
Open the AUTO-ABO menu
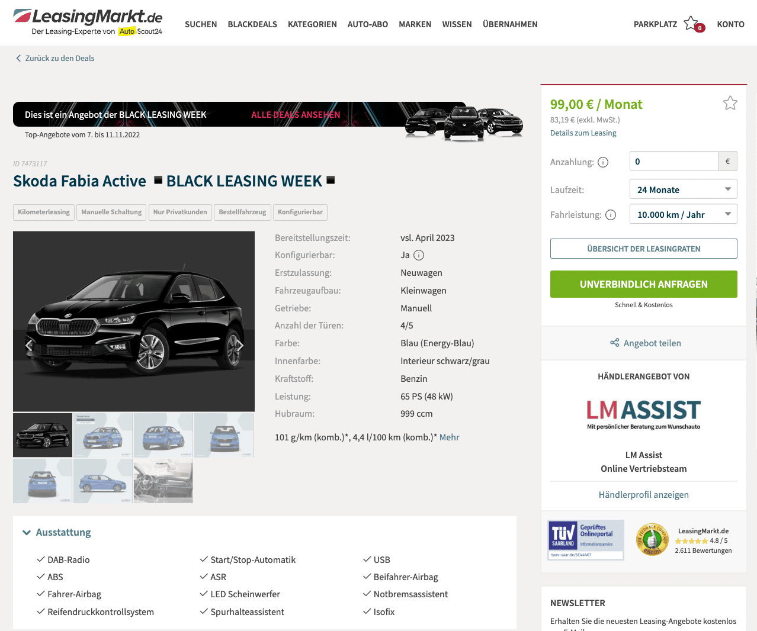pyautogui.click(x=368, y=24)
